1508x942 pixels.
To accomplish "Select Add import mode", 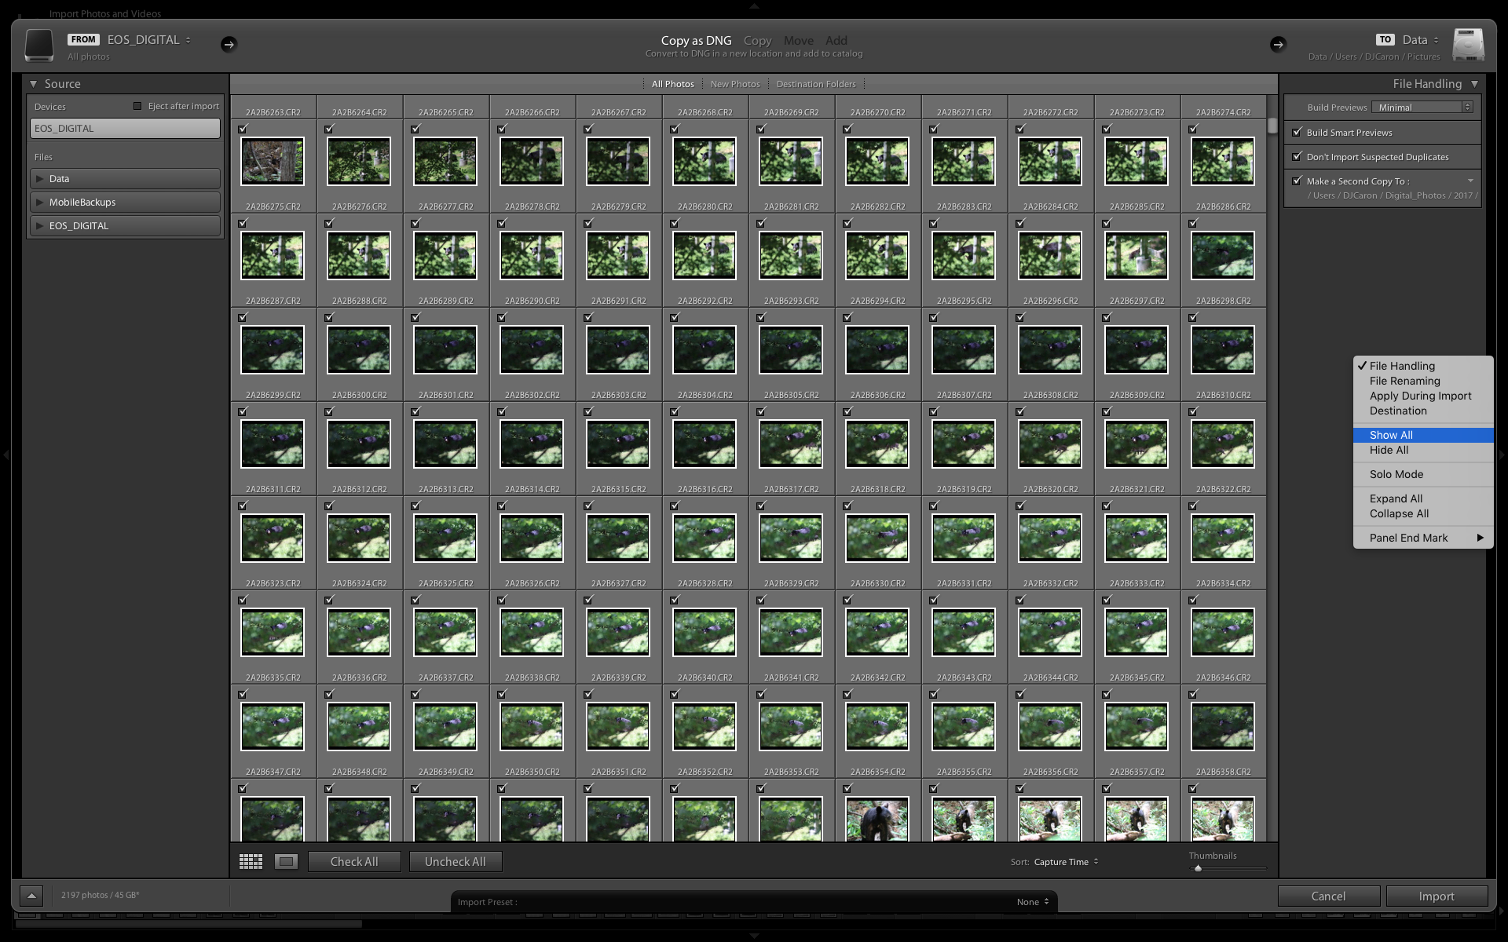I will pyautogui.click(x=836, y=40).
